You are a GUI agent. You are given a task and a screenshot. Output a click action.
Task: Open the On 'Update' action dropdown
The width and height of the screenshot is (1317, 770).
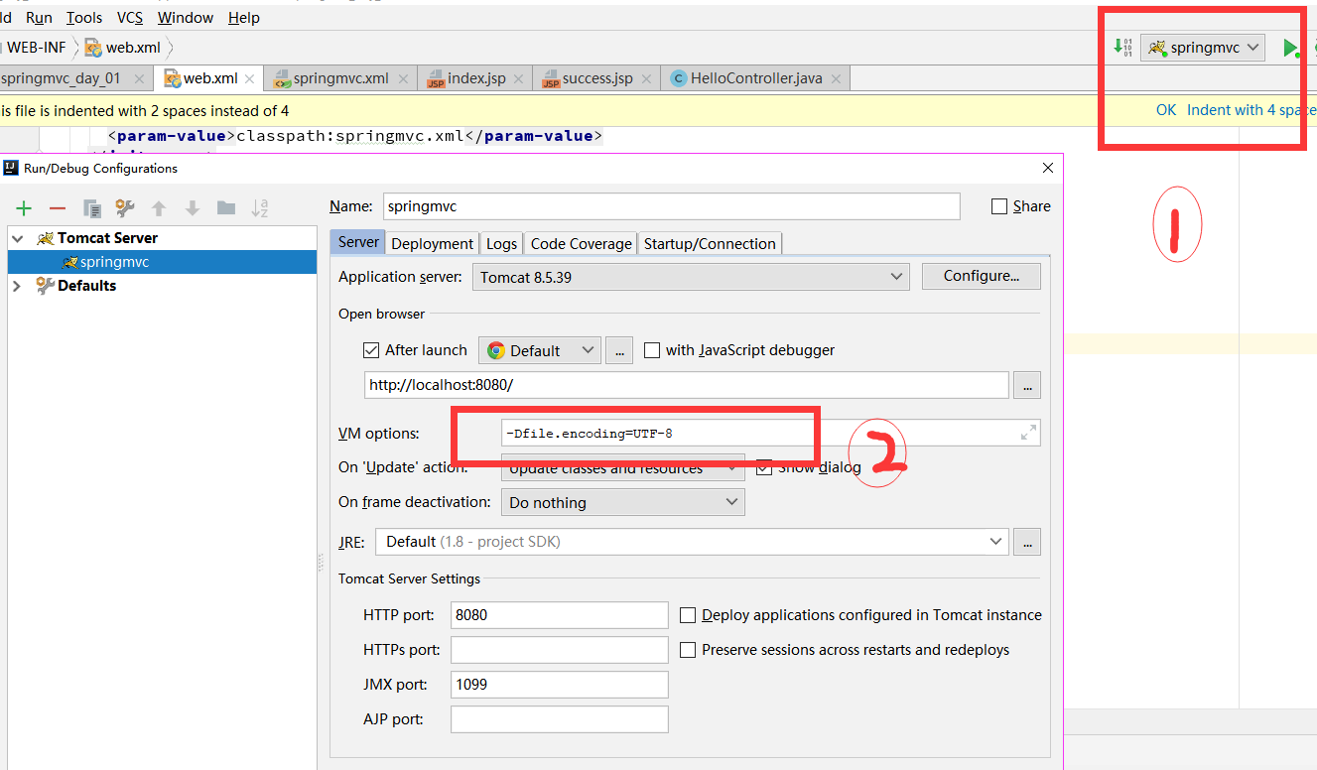623,467
